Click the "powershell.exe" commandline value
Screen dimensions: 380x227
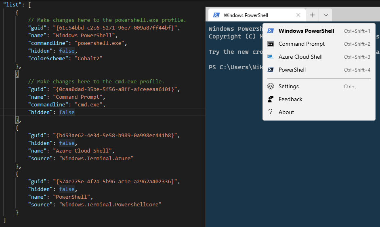tap(99, 43)
